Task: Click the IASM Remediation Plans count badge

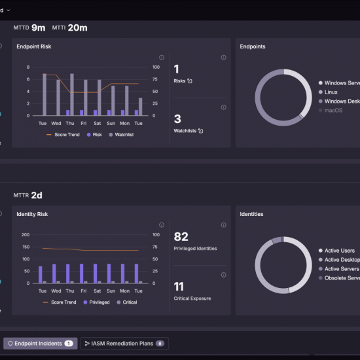Action: (x=160, y=344)
